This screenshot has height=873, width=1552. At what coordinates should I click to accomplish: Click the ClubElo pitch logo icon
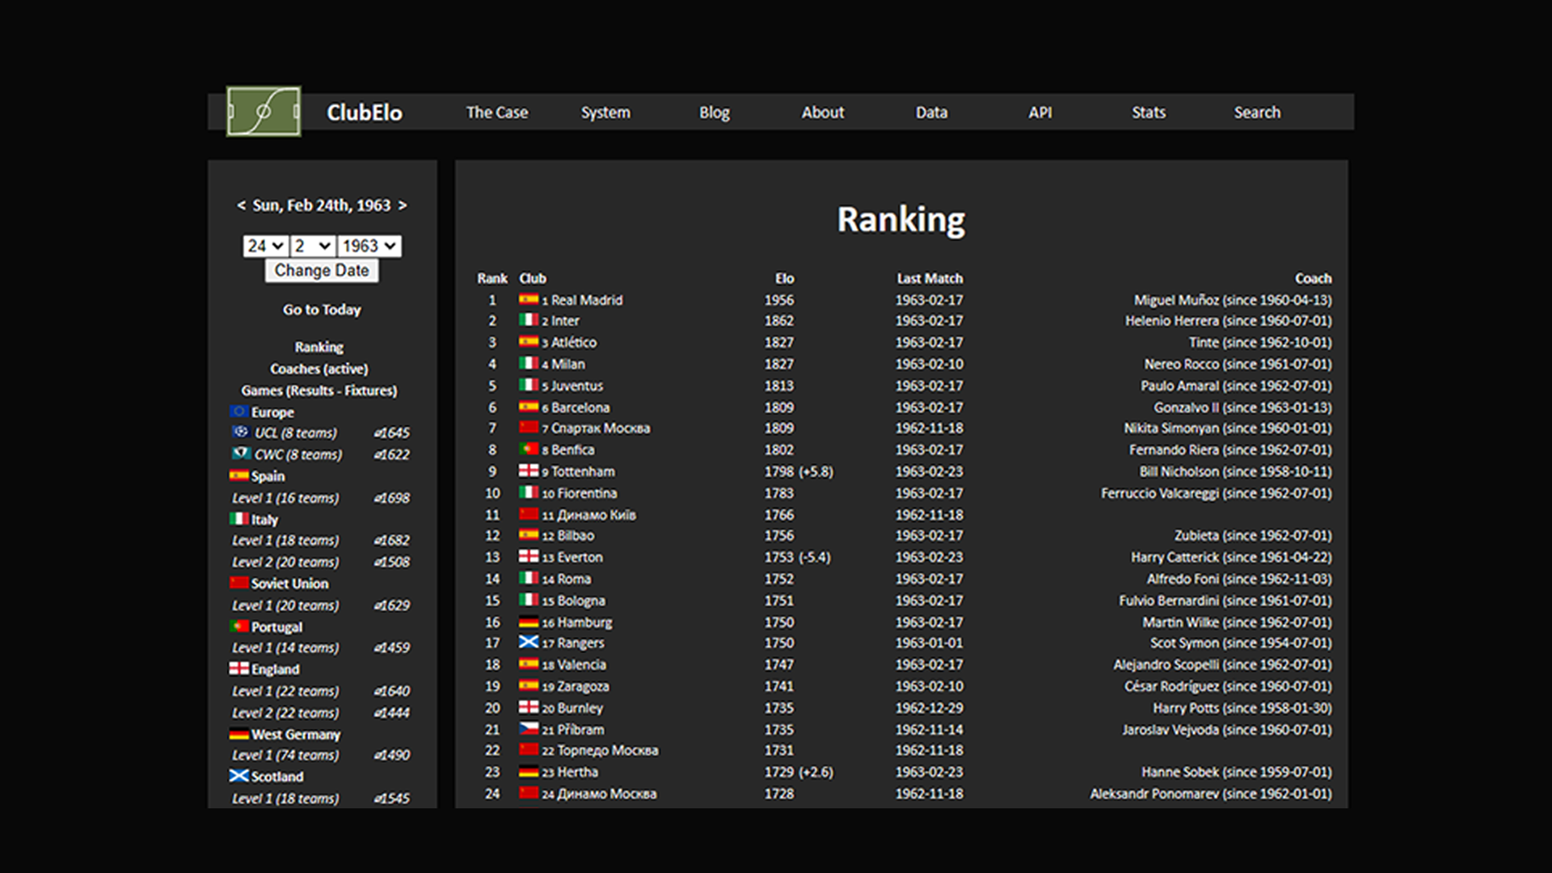pos(264,112)
